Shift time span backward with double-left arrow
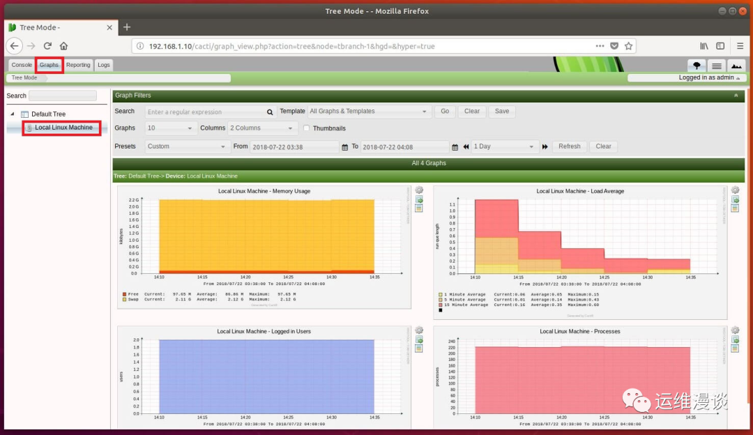This screenshot has width=753, height=435. (x=466, y=147)
